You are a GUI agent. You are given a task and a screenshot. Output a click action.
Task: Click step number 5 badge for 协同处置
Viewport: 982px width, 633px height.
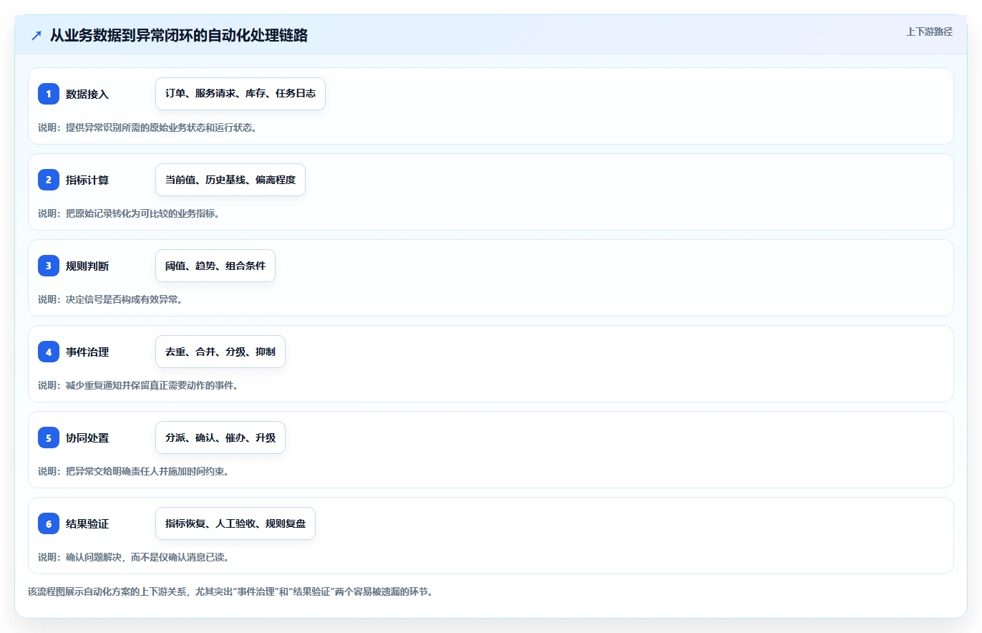pos(49,438)
